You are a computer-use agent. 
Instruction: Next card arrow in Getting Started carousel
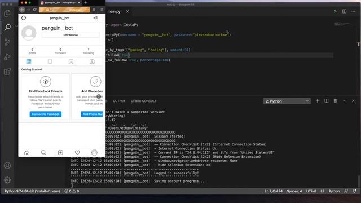click(99, 96)
